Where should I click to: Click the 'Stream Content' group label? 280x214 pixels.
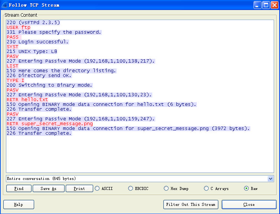[21, 15]
